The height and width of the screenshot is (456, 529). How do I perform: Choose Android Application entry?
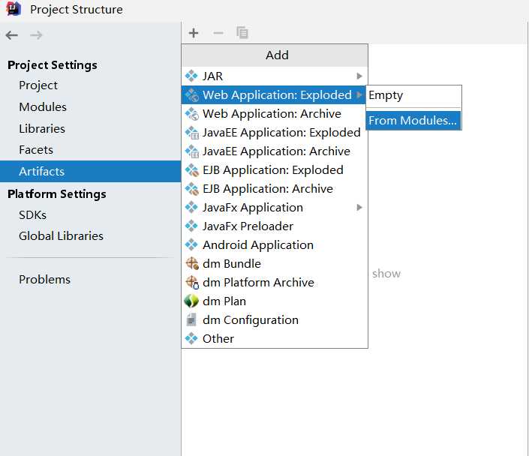click(x=274, y=244)
